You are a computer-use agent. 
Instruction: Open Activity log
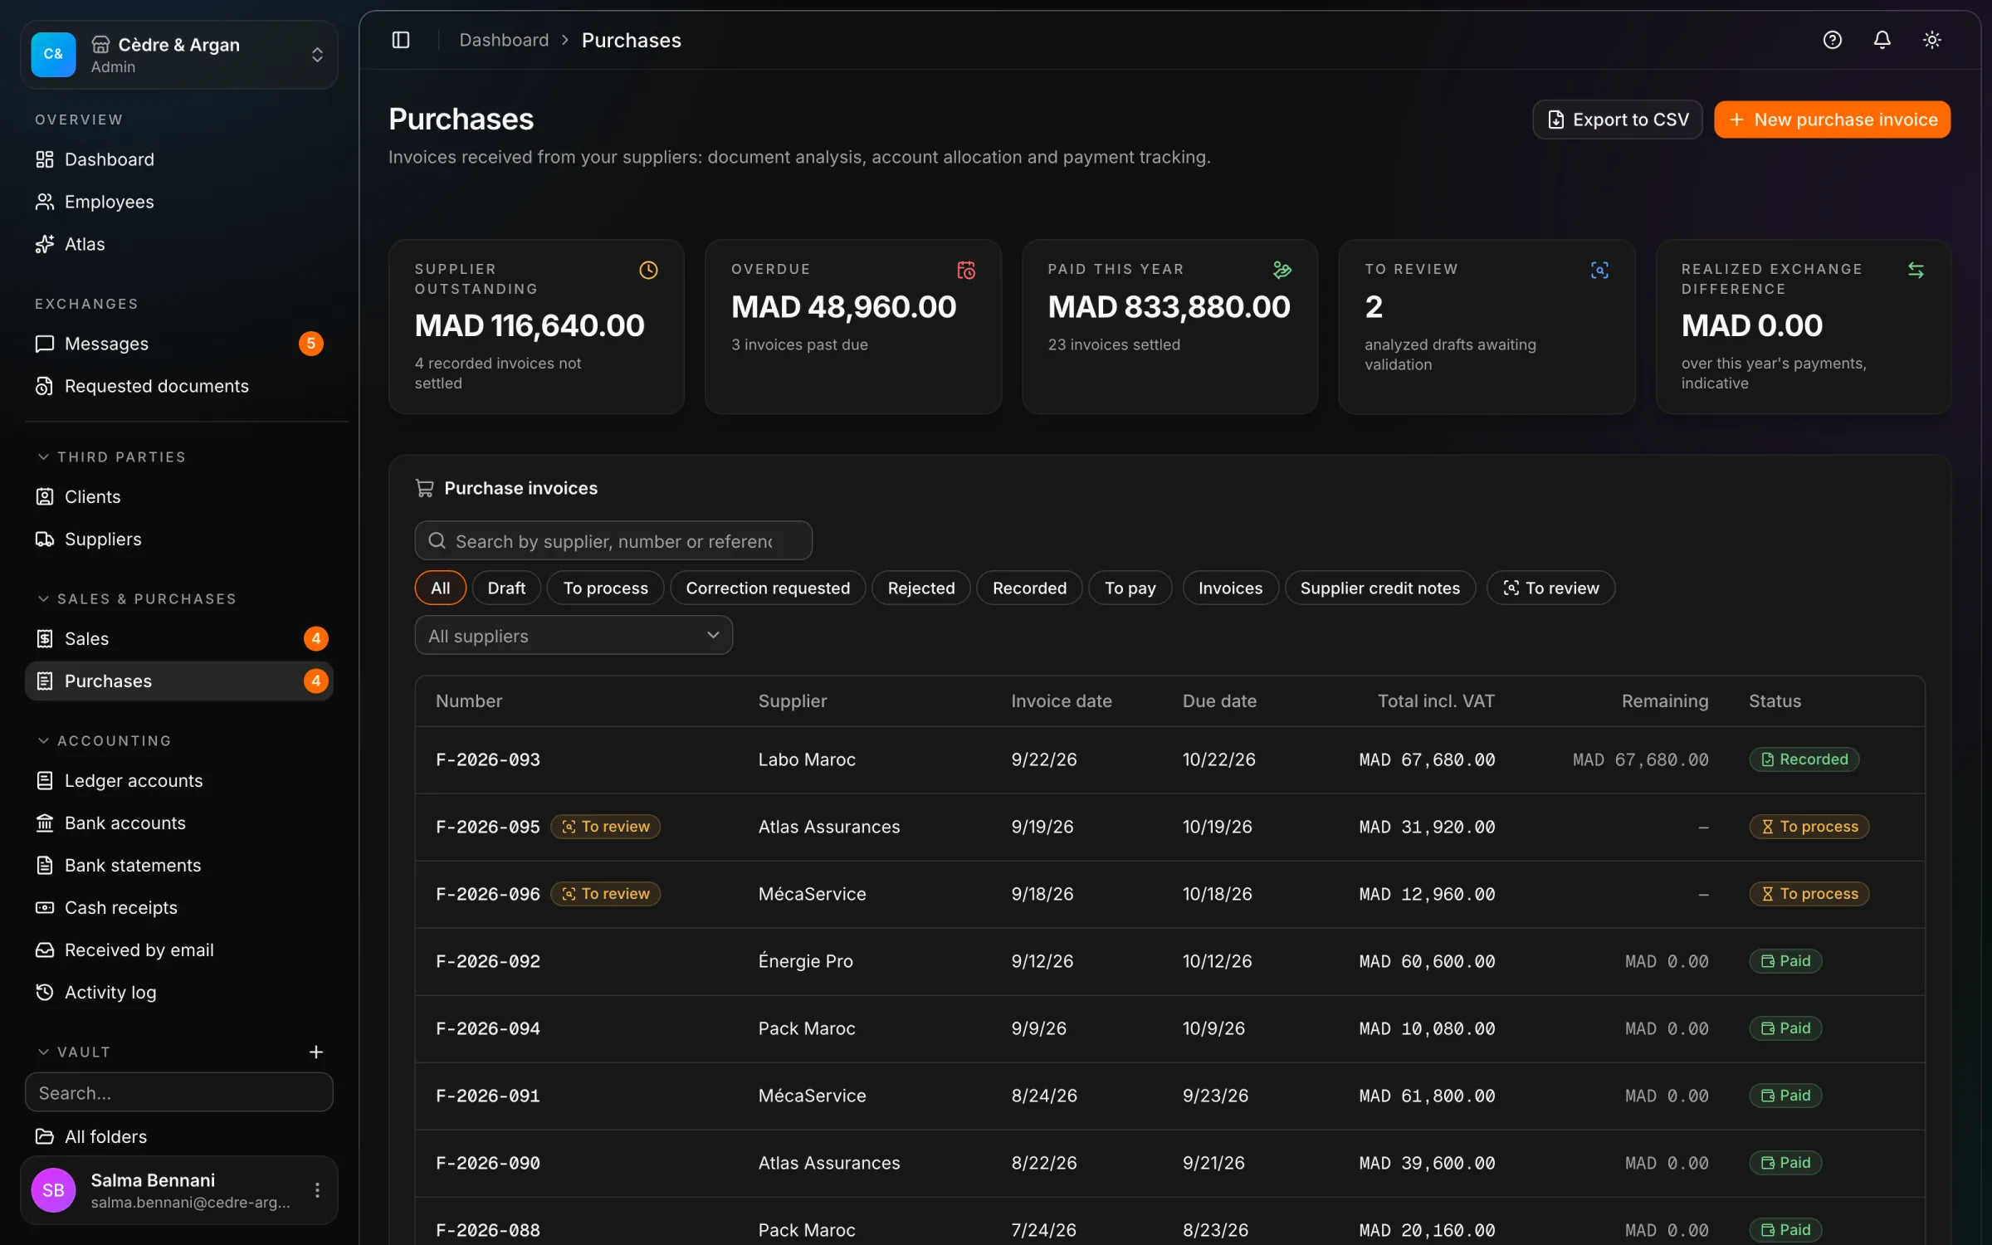click(179, 992)
